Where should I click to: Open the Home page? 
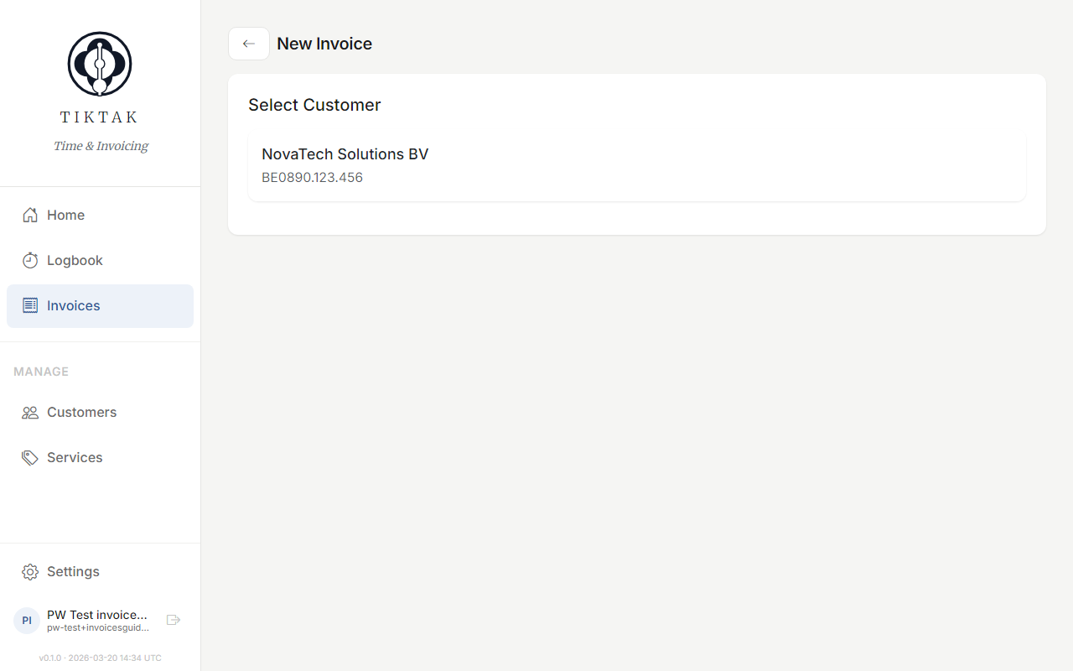[67, 215]
